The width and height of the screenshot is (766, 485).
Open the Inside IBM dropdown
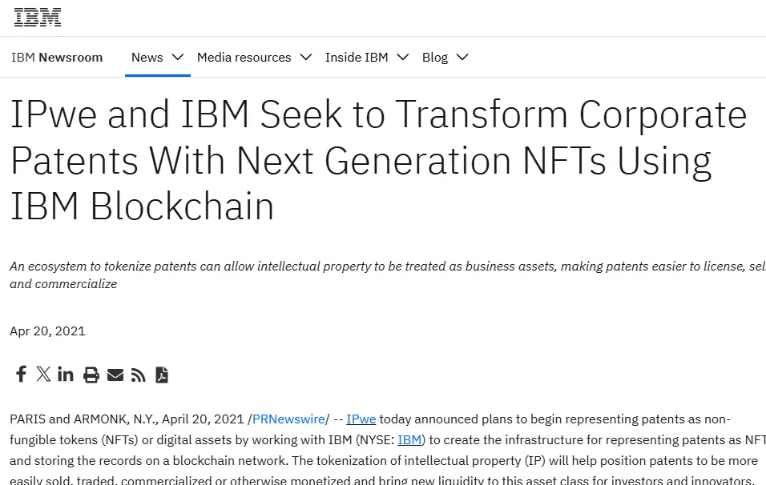pyautogui.click(x=402, y=57)
